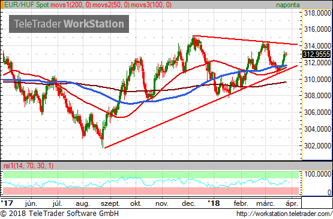Click the febr. month label on time axis
Image resolution: width=333 pixels, height=219 pixels.
click(x=241, y=203)
